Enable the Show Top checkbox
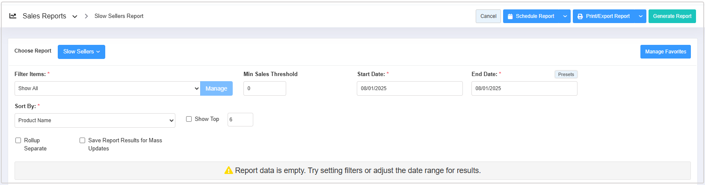The width and height of the screenshot is (705, 185). click(189, 119)
